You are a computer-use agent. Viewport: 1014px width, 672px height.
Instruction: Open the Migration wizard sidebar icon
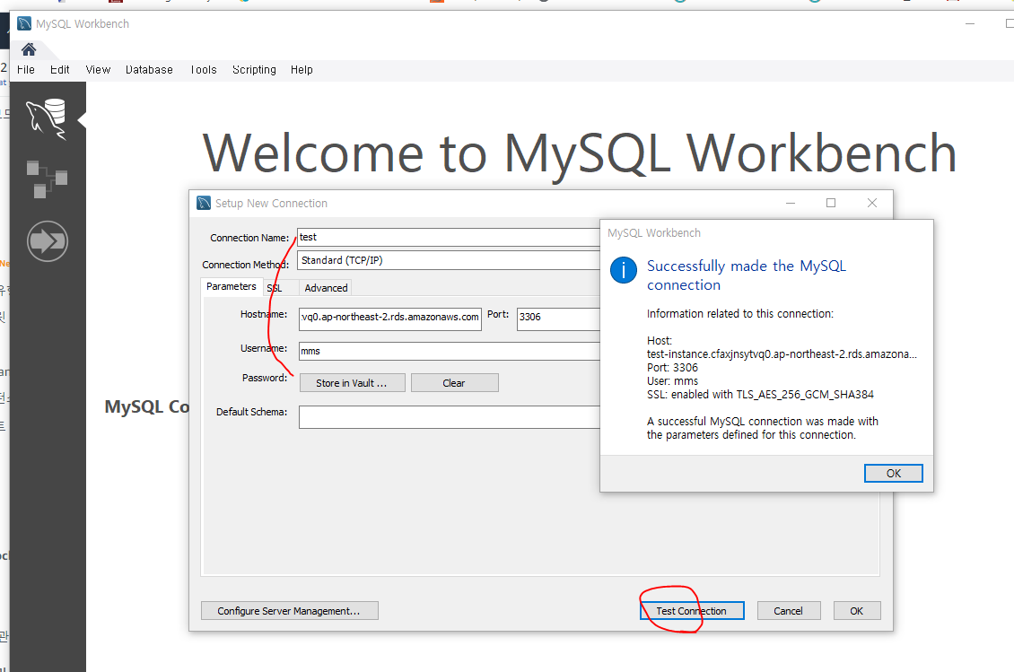pyautogui.click(x=48, y=241)
